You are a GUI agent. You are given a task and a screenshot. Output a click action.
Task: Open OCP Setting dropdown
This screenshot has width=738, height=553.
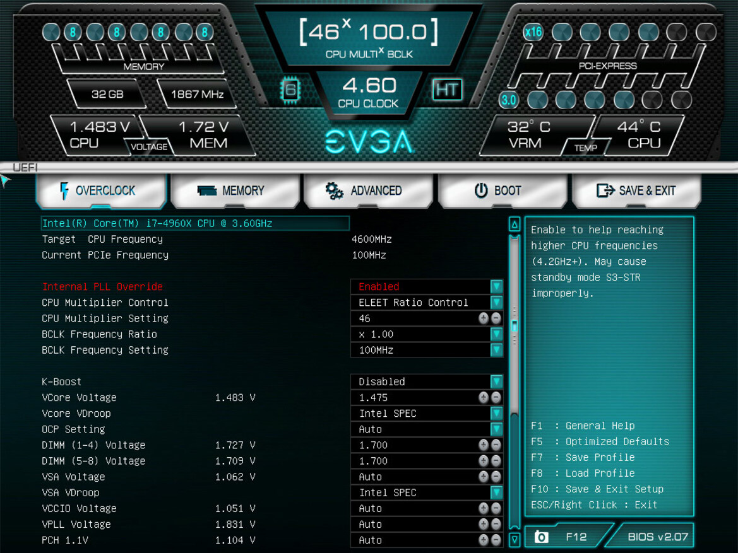click(496, 429)
